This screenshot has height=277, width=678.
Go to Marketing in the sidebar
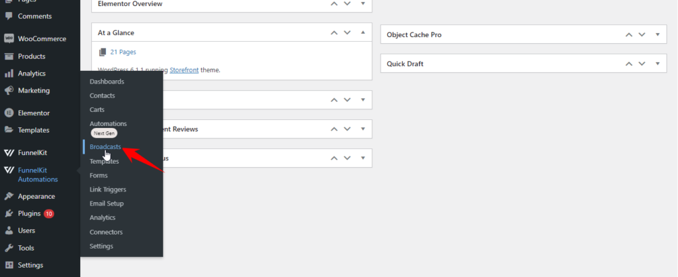point(34,91)
